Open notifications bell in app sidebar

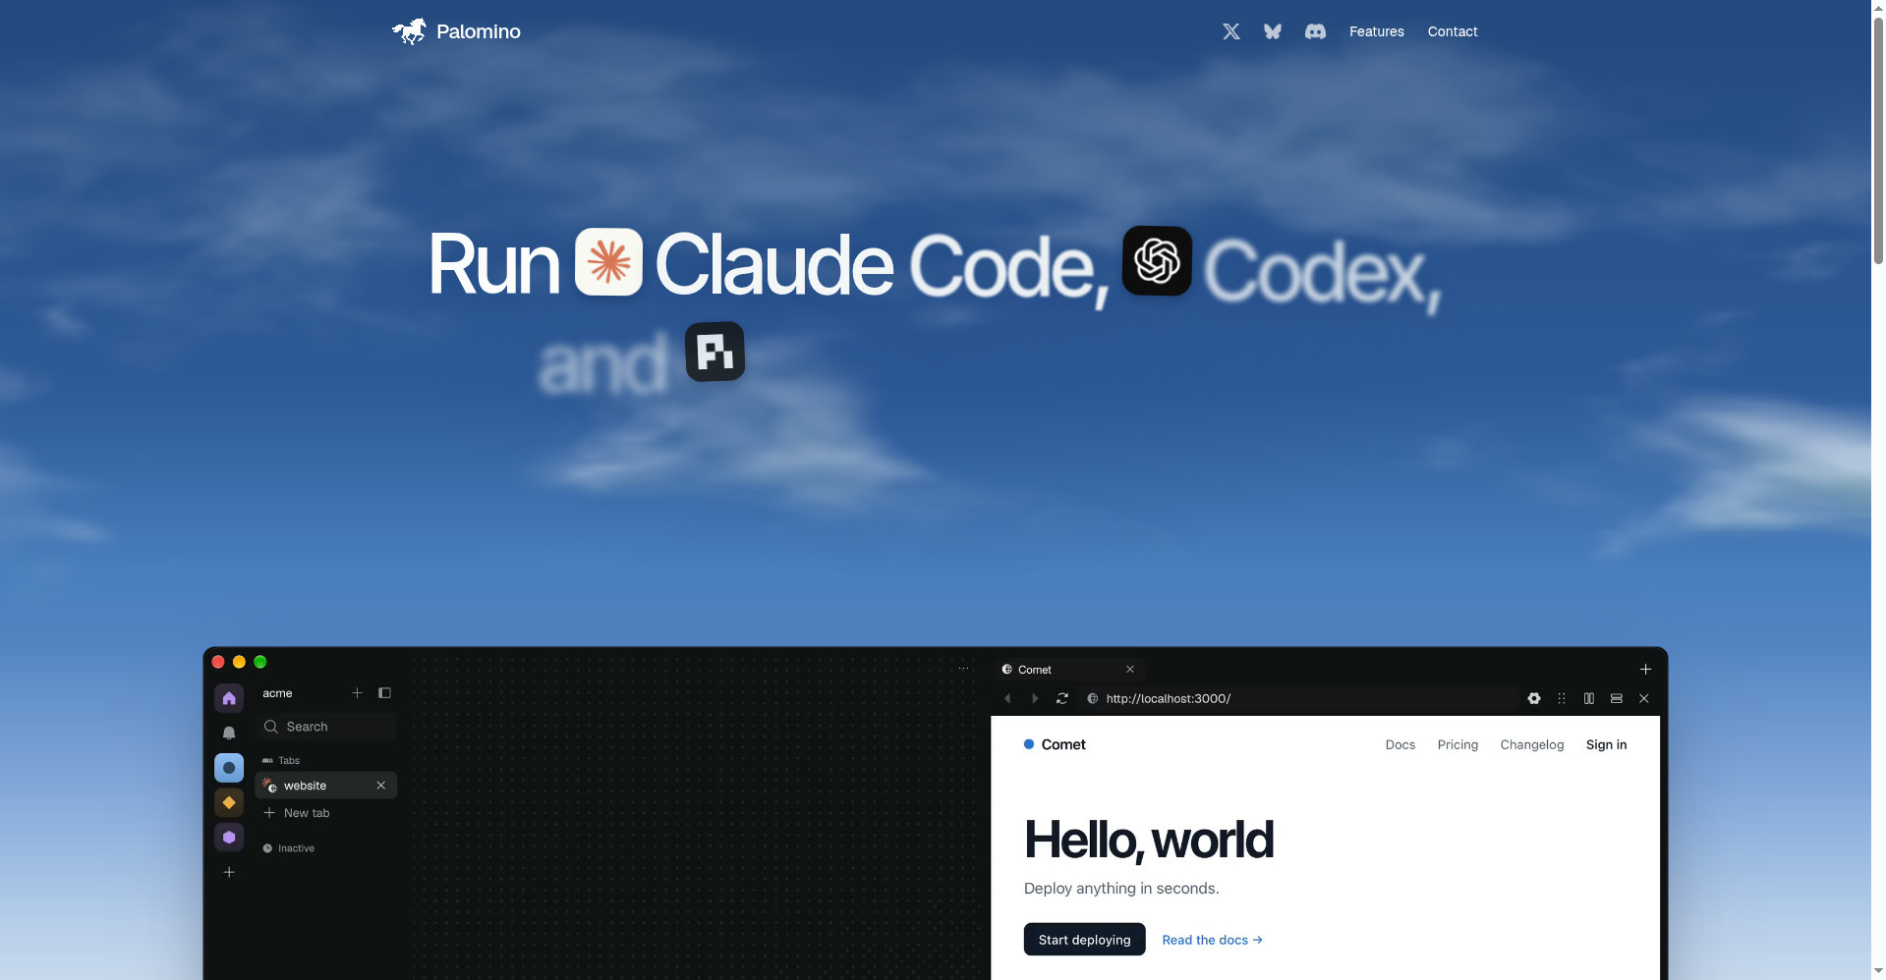pyautogui.click(x=229, y=733)
